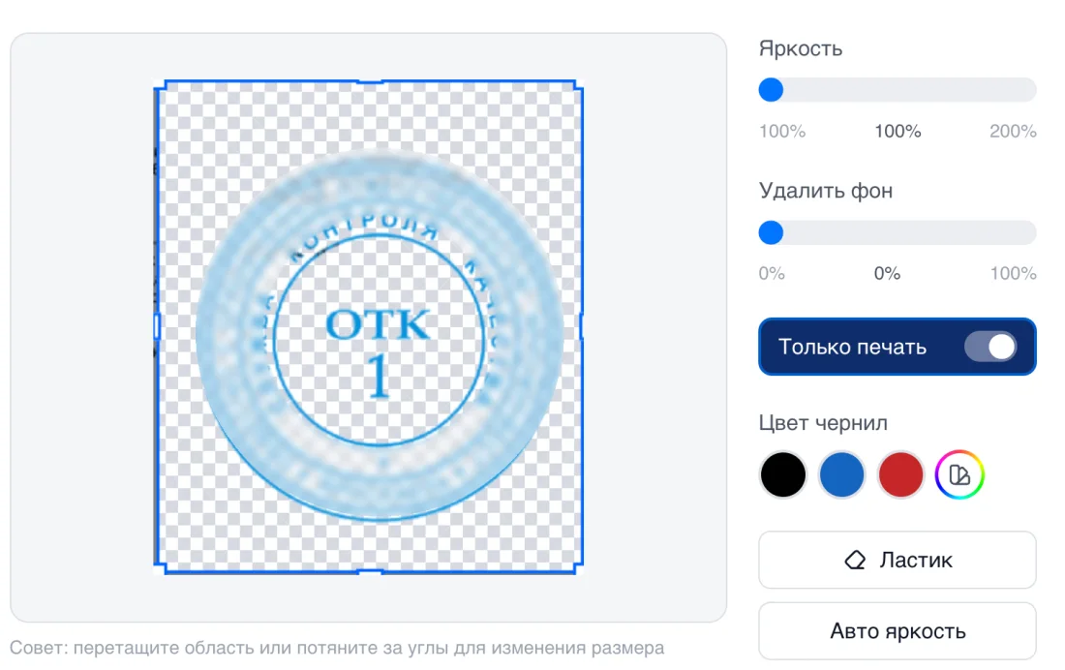
Task: Click the bottom-left crop corner handle
Action: click(x=161, y=567)
